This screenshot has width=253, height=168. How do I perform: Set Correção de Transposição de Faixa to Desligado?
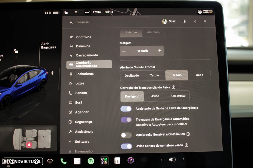click(132, 96)
